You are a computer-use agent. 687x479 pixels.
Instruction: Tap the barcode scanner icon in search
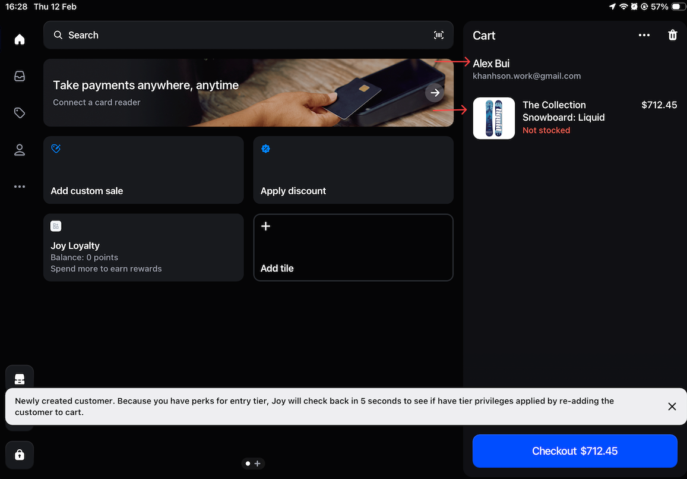[x=438, y=35]
